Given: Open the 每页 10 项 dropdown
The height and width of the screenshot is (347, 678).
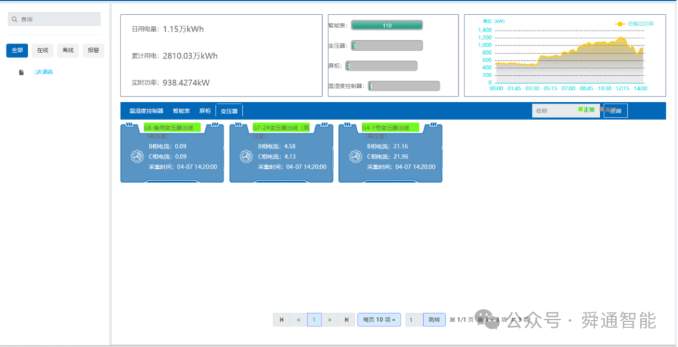Looking at the screenshot, I should coord(379,320).
